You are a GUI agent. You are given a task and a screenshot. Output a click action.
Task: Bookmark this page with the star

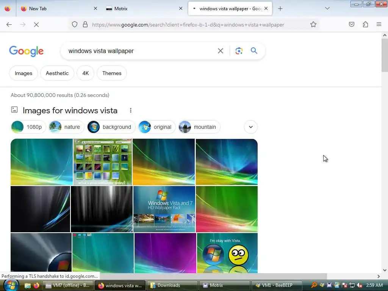click(313, 25)
